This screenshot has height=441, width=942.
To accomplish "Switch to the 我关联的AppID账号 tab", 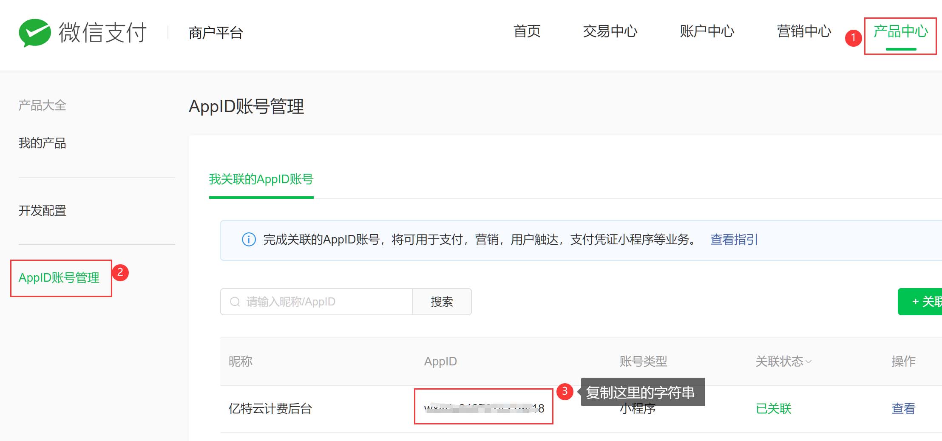I will tap(261, 179).
